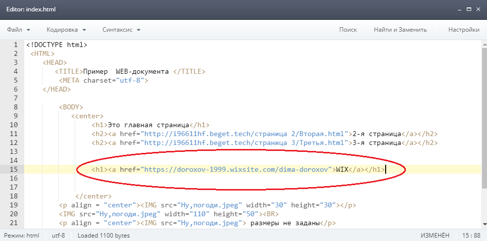Image resolution: width=487 pixels, height=241 pixels.
Task: Click Loaded 1100 bytes status text
Action: 104,236
